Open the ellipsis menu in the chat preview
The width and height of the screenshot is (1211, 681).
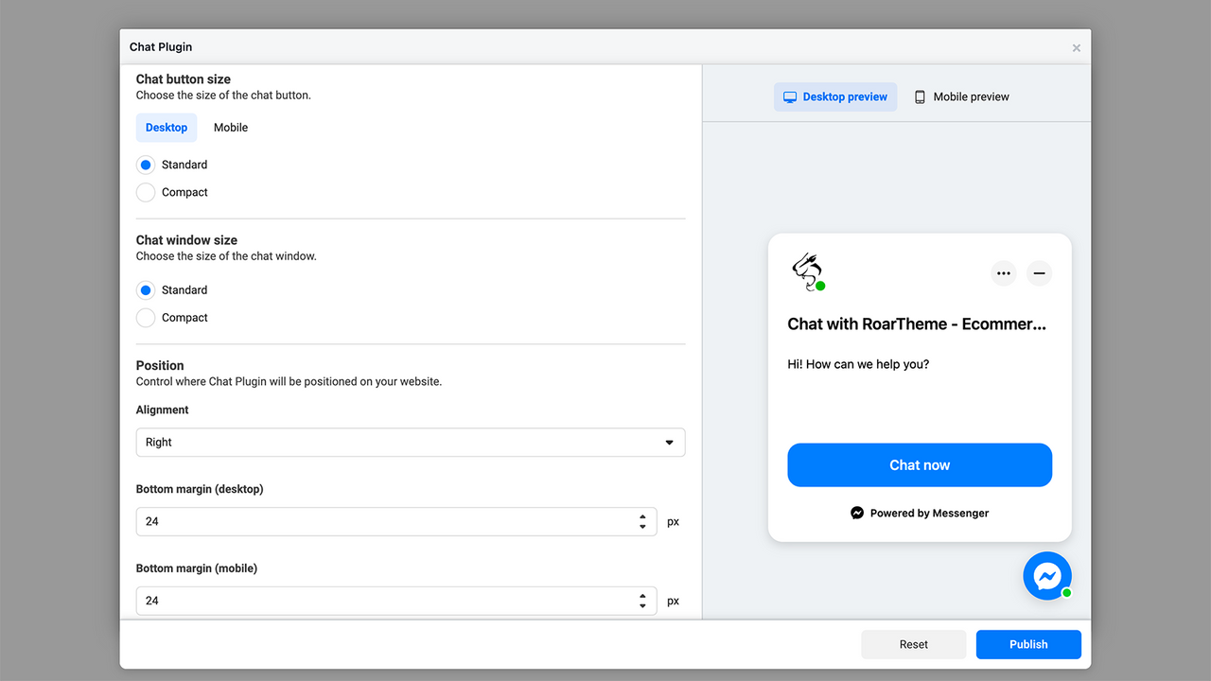[x=1003, y=273]
